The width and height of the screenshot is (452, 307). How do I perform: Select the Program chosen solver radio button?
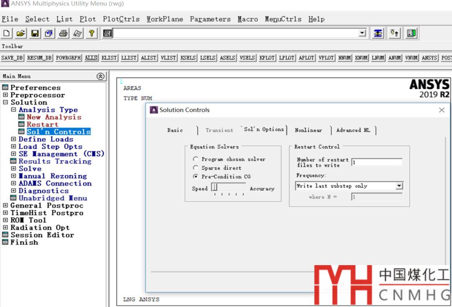(196, 159)
